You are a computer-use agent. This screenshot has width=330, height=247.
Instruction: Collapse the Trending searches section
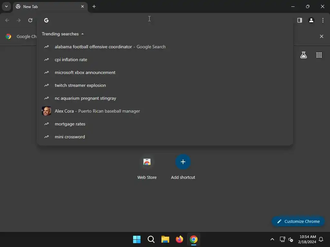(63, 34)
